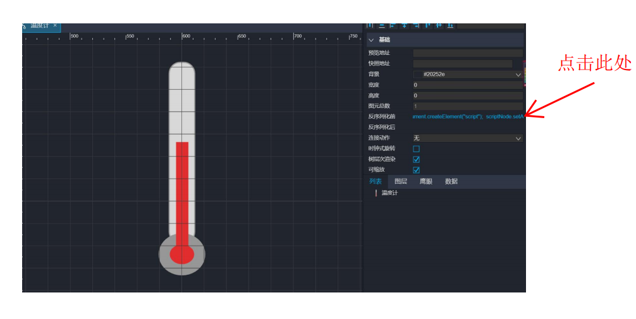Image resolution: width=636 pixels, height=319 pixels.
Task: Click the #20252e background color swatch
Action: pyautogui.click(x=417, y=75)
